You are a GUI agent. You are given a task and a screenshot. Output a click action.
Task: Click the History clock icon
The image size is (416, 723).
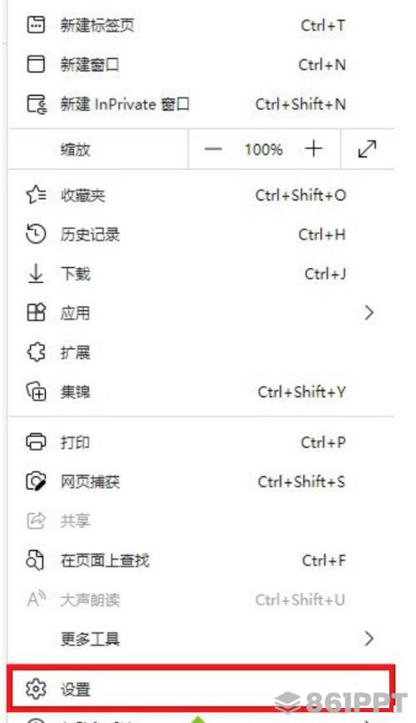pyautogui.click(x=36, y=235)
